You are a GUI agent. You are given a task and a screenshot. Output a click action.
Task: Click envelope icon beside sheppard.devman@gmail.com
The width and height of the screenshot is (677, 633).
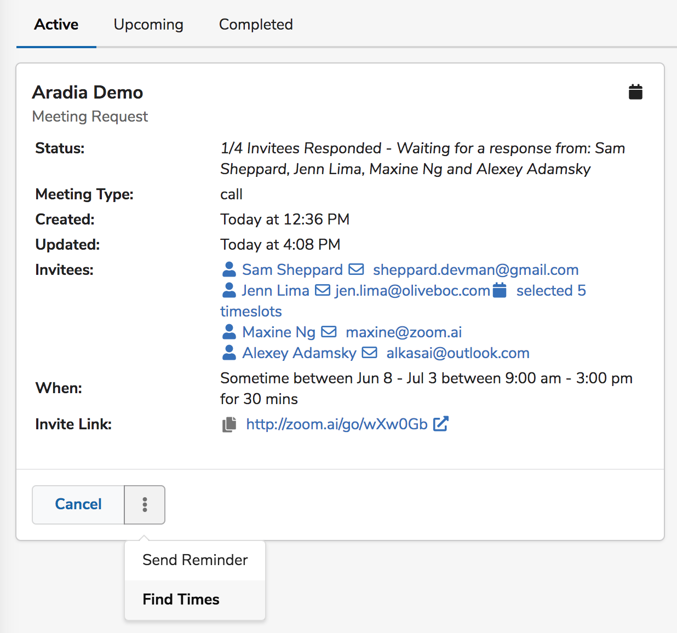(356, 269)
